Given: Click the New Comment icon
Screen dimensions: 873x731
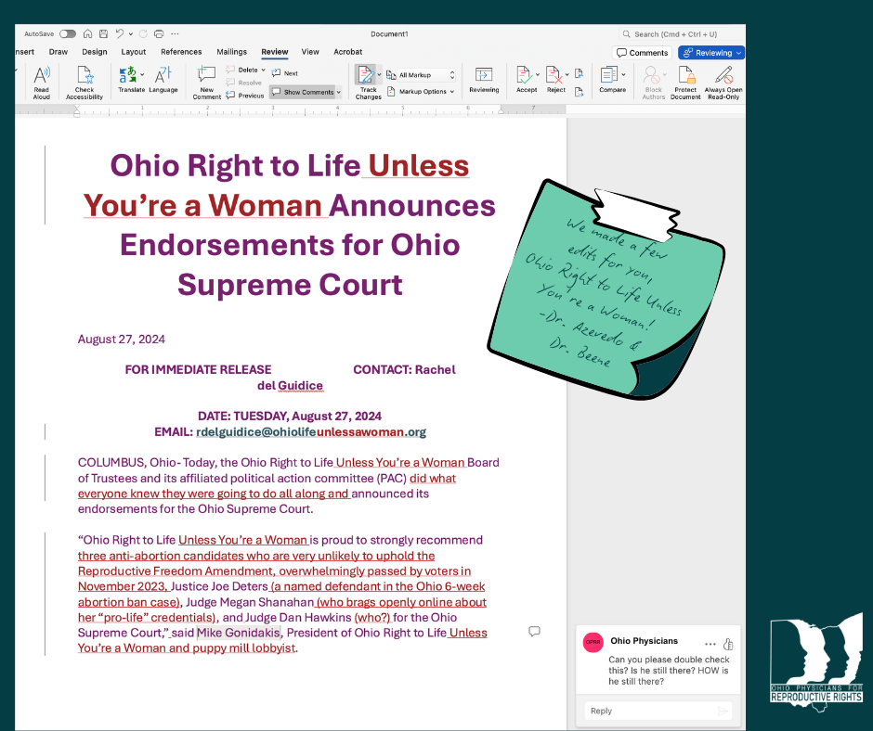Looking at the screenshot, I should pos(206,74).
